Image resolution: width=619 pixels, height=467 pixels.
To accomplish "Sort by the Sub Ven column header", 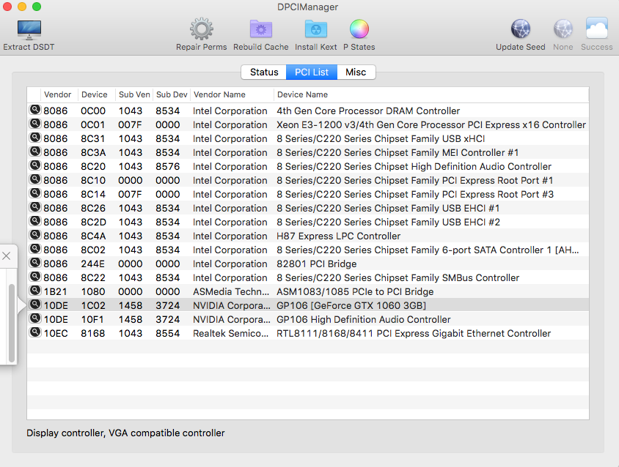I will click(134, 94).
